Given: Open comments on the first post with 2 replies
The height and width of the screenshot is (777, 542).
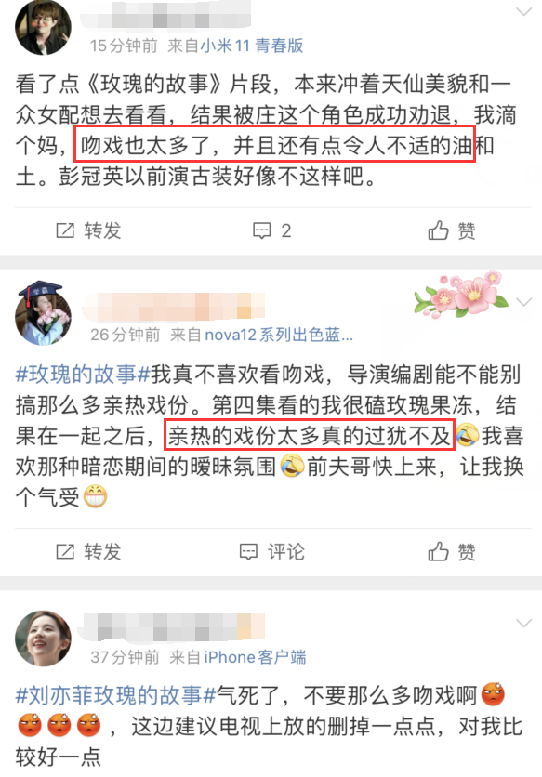Looking at the screenshot, I should (x=271, y=230).
